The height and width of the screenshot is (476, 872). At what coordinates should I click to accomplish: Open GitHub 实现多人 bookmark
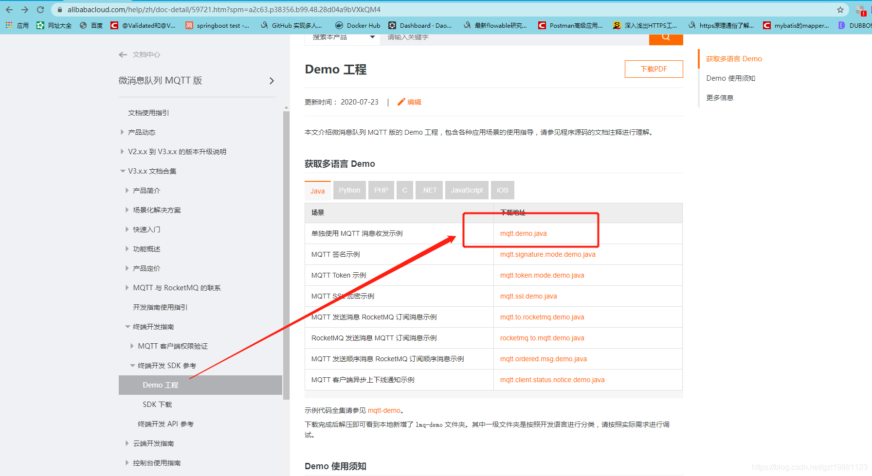(291, 25)
